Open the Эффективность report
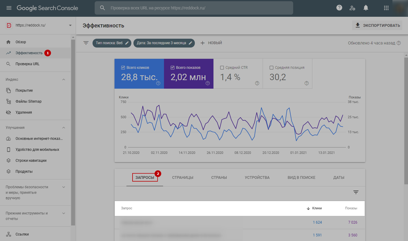 35,53
